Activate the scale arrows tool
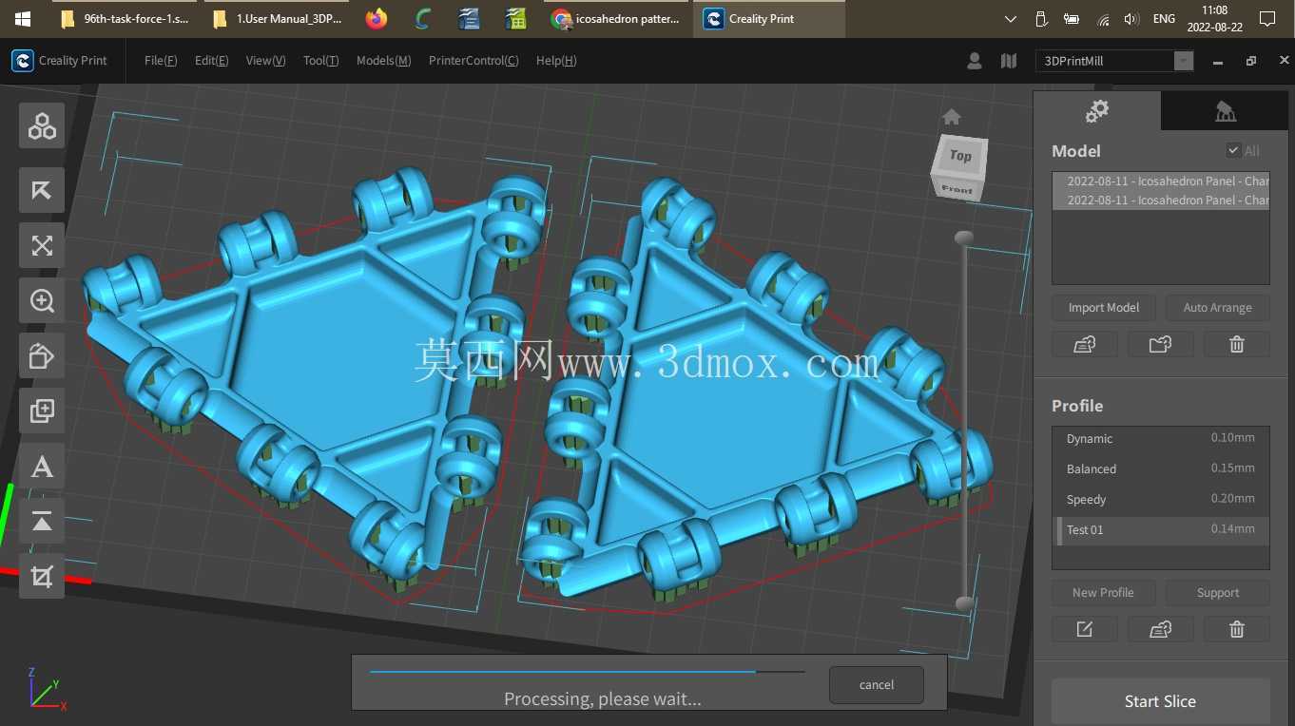The width and height of the screenshot is (1295, 726). 42,245
